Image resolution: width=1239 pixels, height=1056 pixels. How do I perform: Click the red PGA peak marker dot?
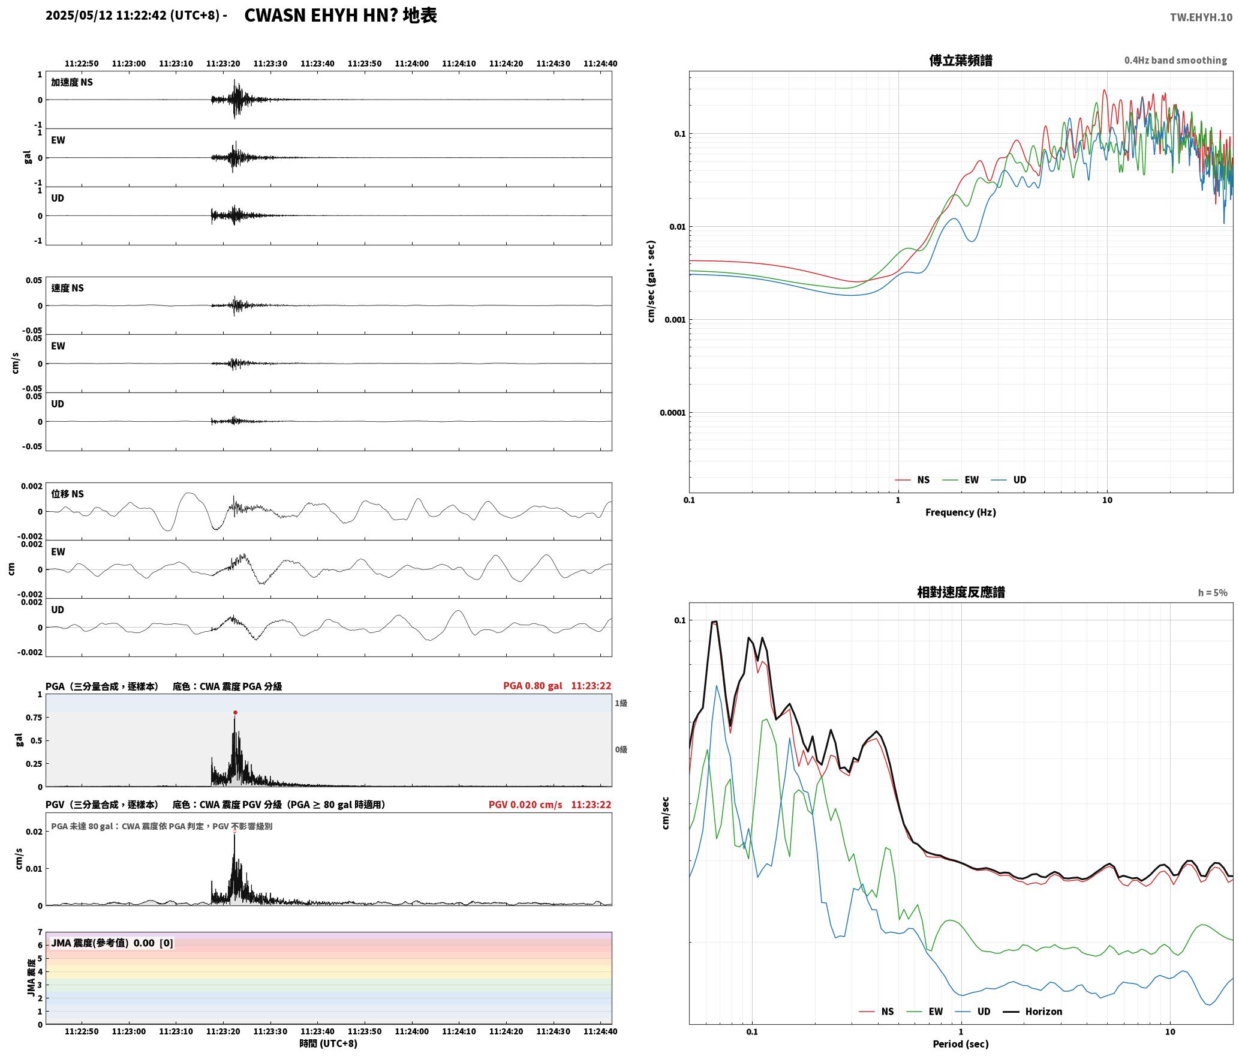[235, 713]
